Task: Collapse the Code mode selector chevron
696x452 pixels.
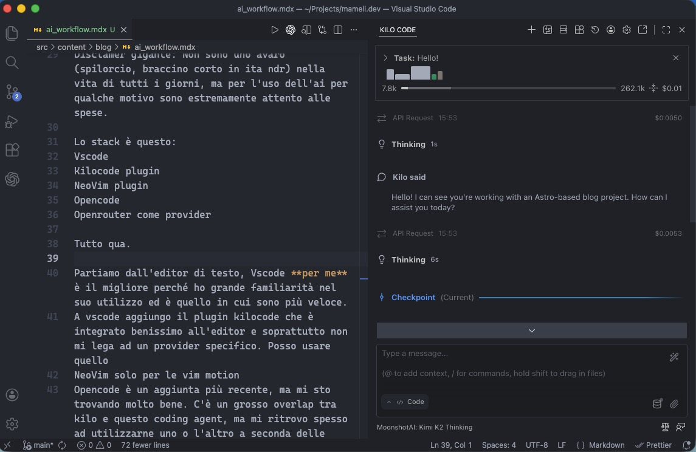Action: tap(389, 402)
